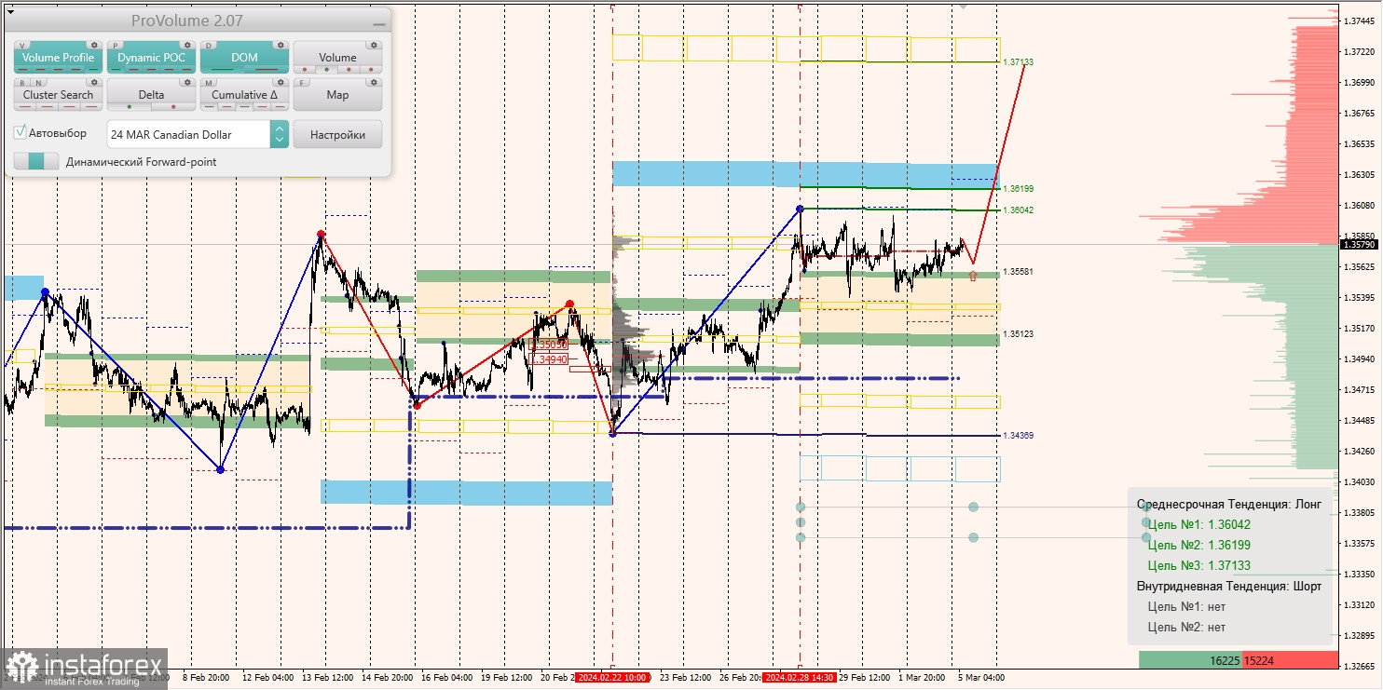This screenshot has width=1383, height=690.
Task: Select green dot segment under Delta
Action: [129, 106]
